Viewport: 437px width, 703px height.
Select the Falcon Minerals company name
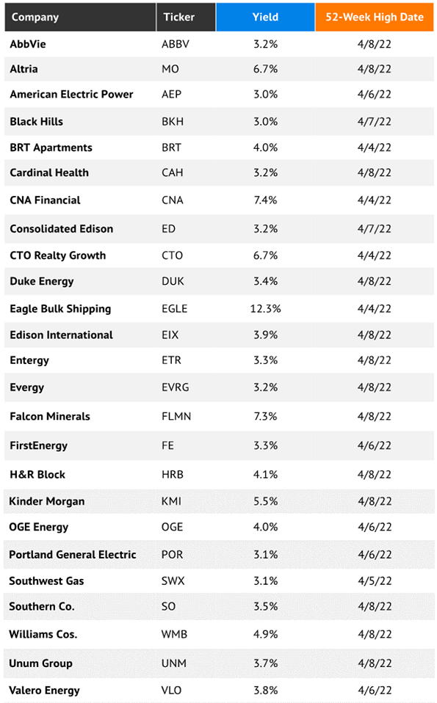[x=50, y=416]
